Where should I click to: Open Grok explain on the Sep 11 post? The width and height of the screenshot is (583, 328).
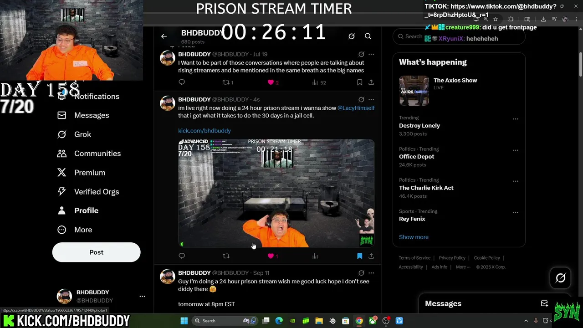coord(361,273)
